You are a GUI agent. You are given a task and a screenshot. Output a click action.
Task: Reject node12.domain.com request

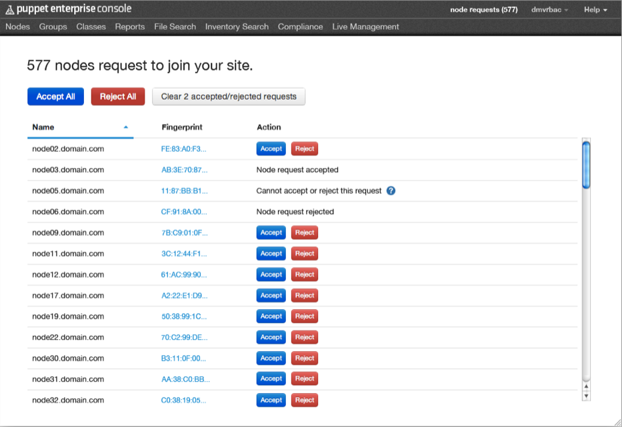click(304, 274)
